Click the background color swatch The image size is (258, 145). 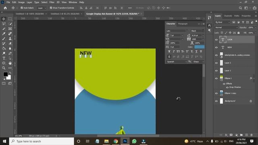point(9,77)
